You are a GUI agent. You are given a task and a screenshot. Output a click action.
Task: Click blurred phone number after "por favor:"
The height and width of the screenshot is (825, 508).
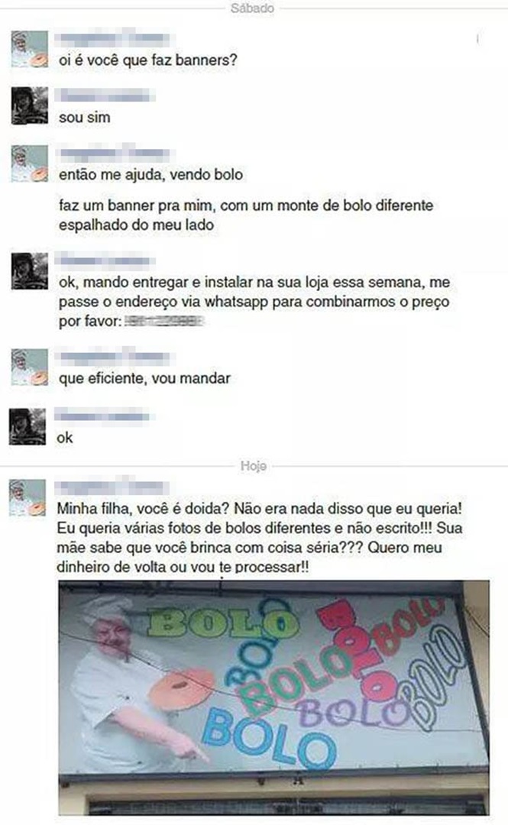click(x=163, y=320)
